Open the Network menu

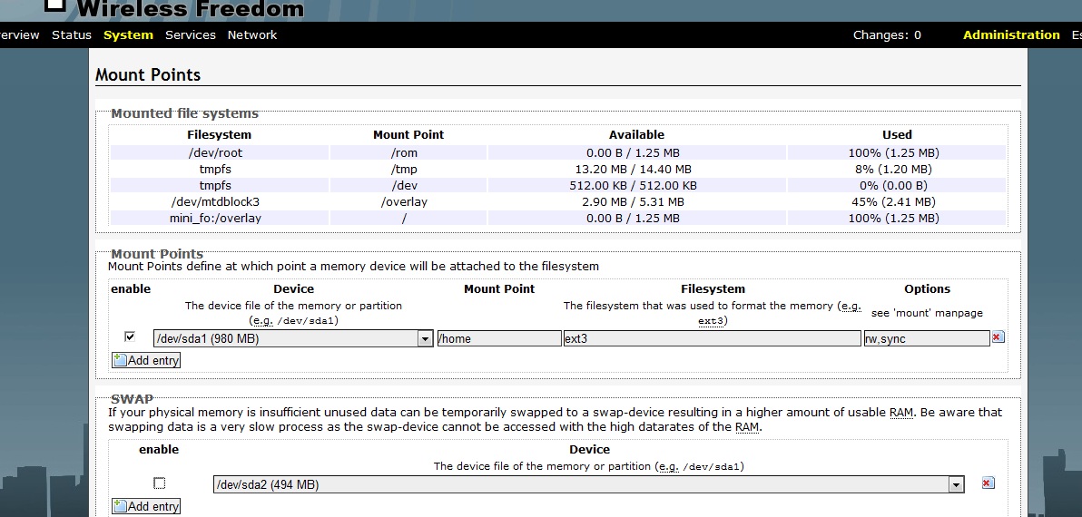pyautogui.click(x=252, y=35)
